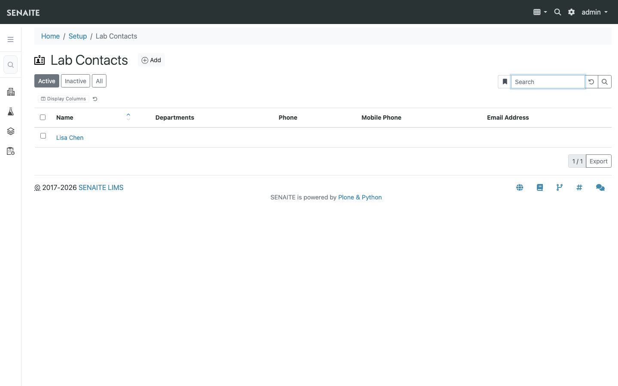Open the book documentation icon in the footer
Screen dimensions: 618x386
540,187
